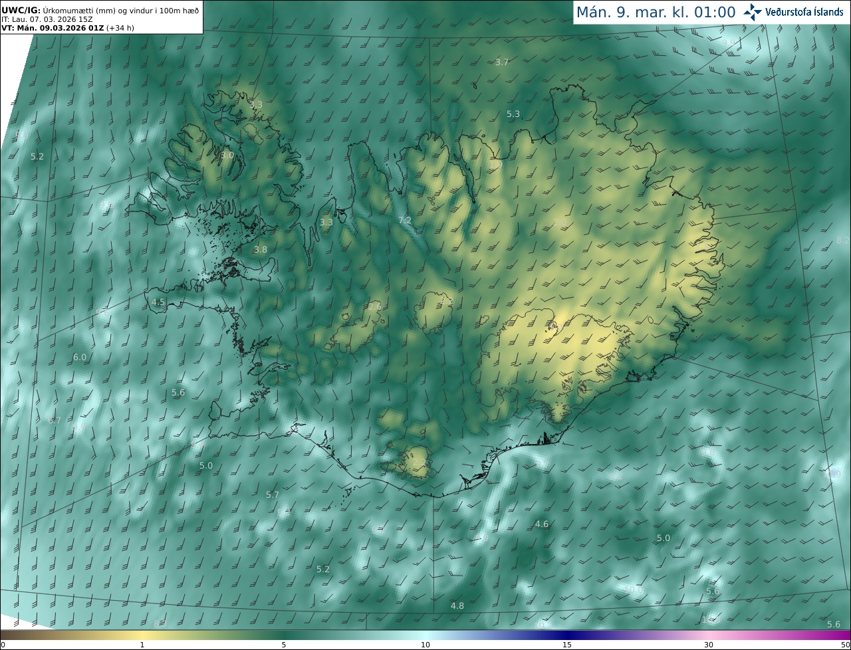
Task: Click the 5.3 value label on the map
Action: (513, 114)
